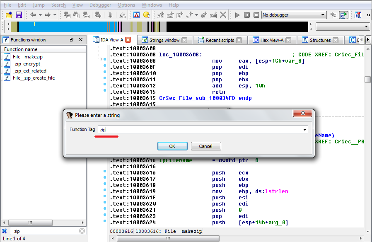Click the debugger attach icon after the No debugger dropdown
This screenshot has width=372, height=242.
pyautogui.click(x=334, y=15)
